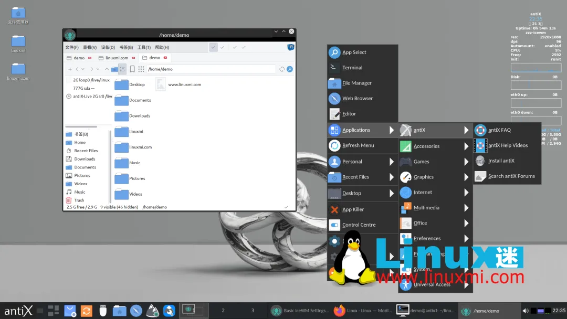Open antiX Help Videos item
The image size is (567, 319).
pos(507,145)
